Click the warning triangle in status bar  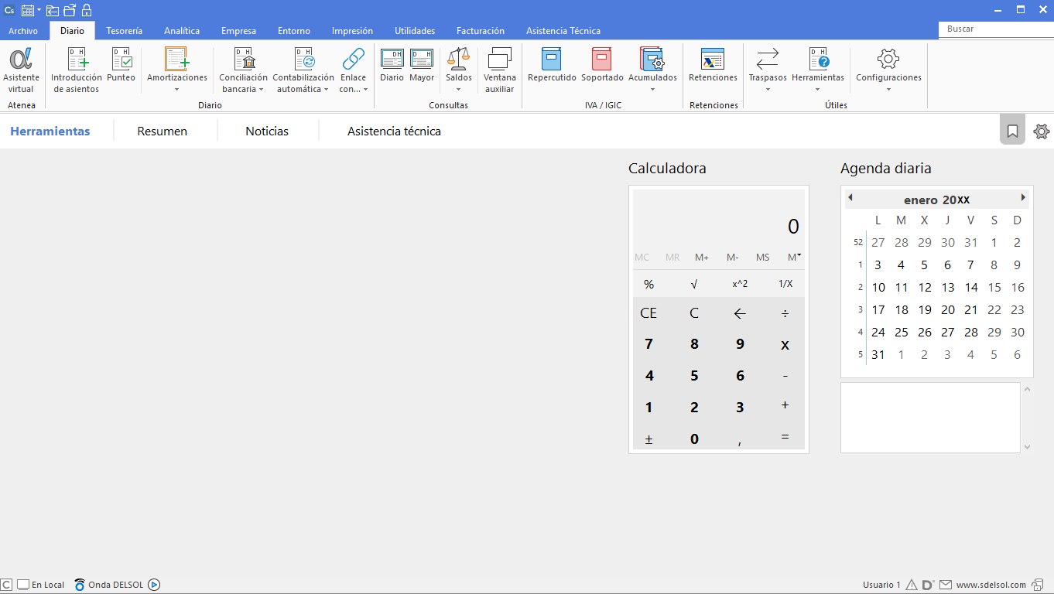coord(912,585)
